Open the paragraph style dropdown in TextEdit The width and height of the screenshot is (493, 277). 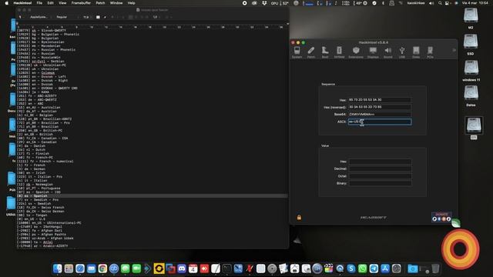(21, 17)
